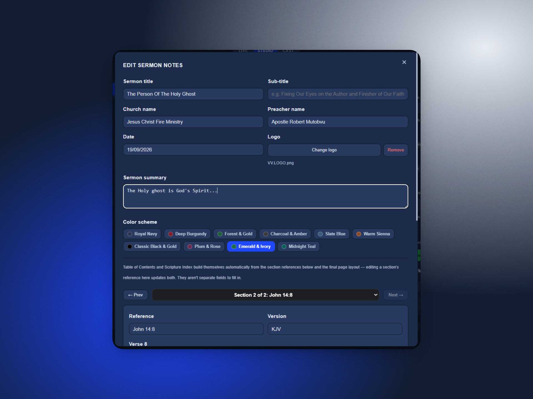Click inside the Sermon summary textarea
Screen dimensions: 533x399
(265, 196)
